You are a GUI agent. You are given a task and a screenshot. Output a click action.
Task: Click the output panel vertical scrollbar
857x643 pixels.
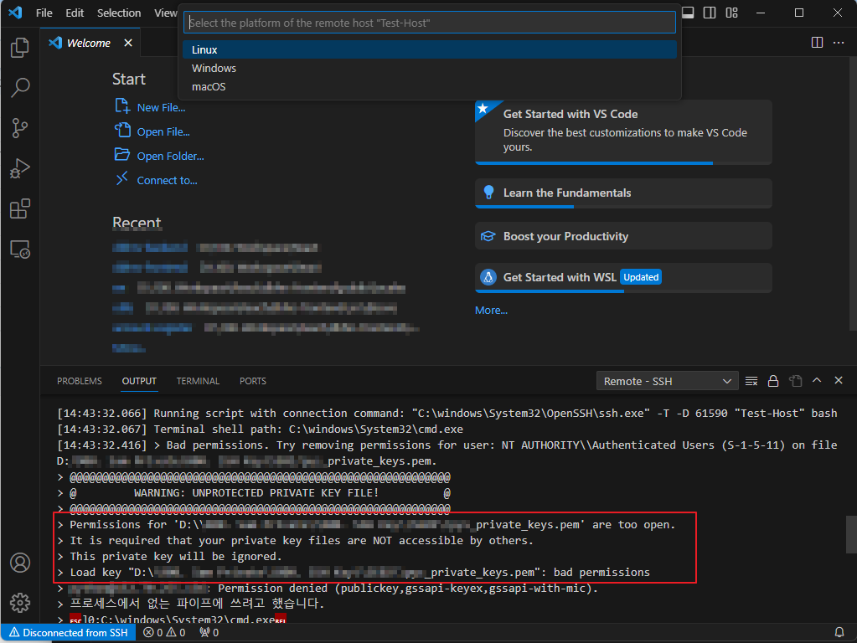(x=851, y=533)
